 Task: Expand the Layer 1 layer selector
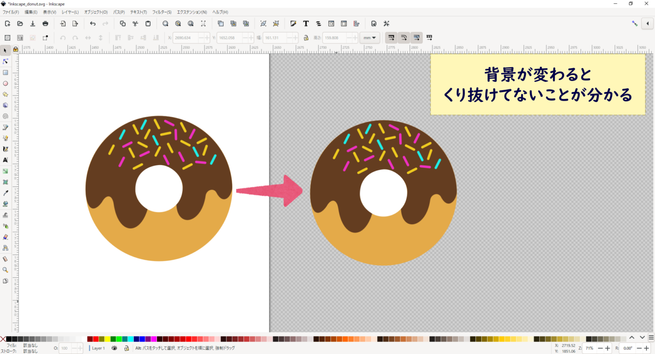click(98, 348)
